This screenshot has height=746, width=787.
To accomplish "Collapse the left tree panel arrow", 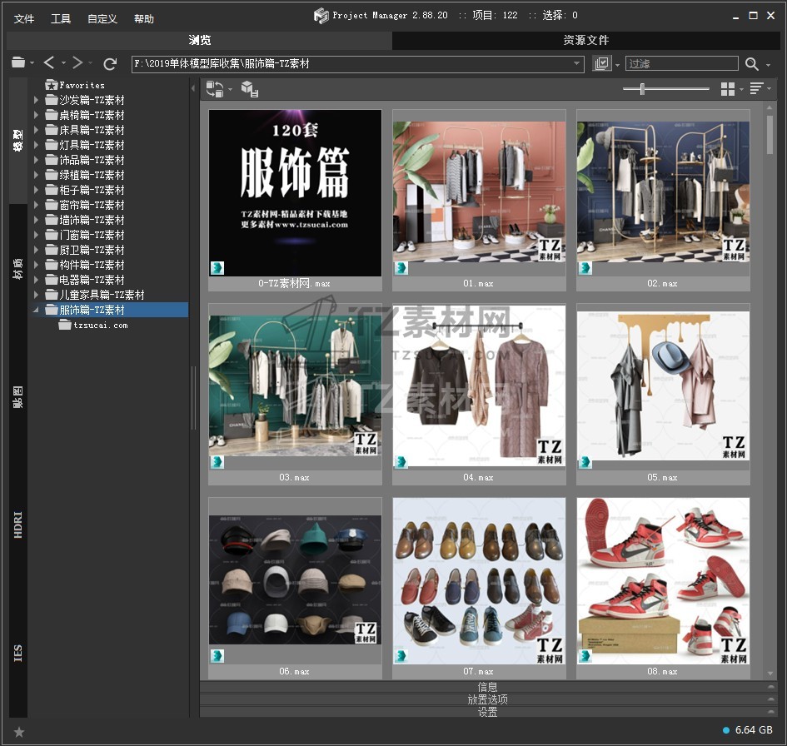I will (193, 87).
